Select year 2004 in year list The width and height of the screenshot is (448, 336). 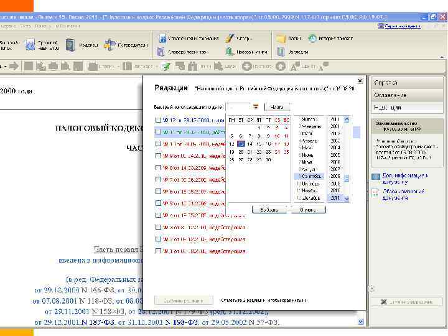335,147
